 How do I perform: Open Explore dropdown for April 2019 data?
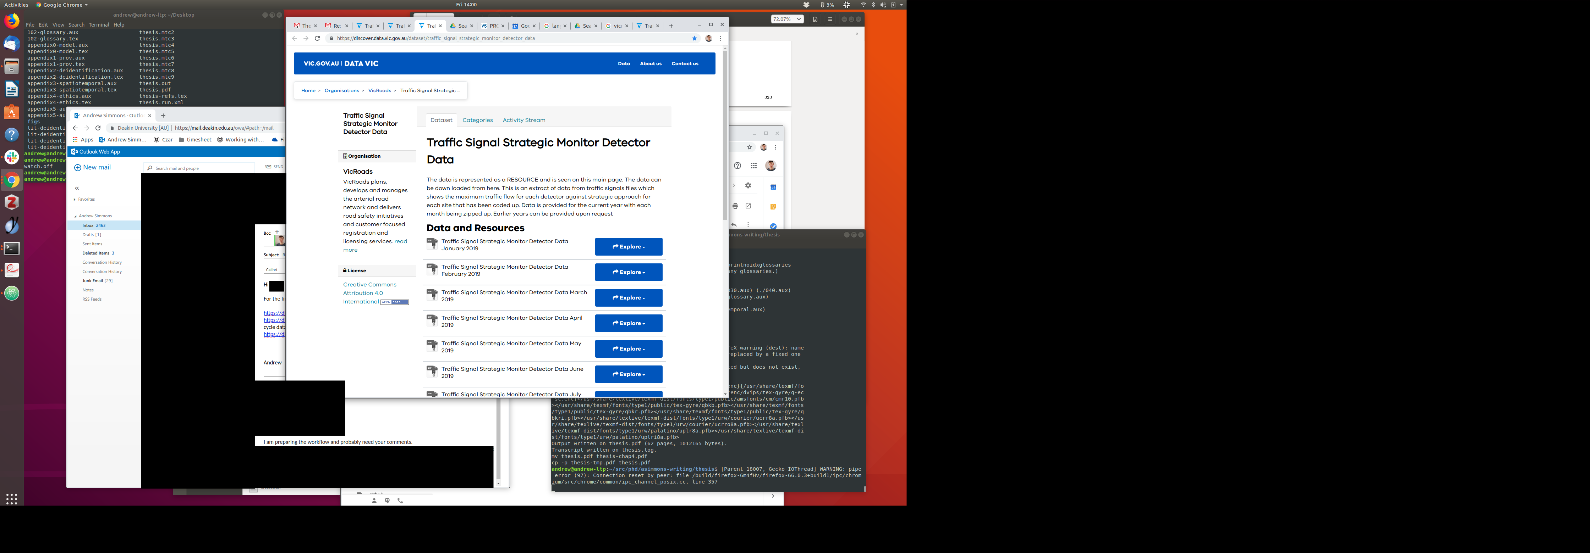(628, 323)
